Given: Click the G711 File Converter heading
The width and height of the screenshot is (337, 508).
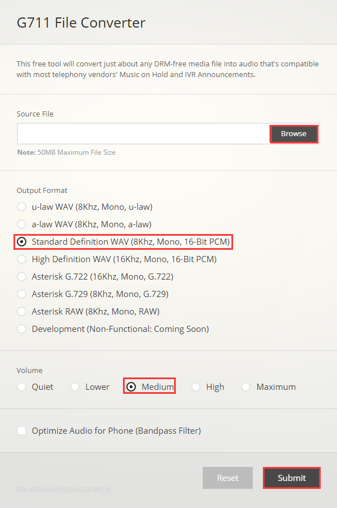Looking at the screenshot, I should (81, 23).
